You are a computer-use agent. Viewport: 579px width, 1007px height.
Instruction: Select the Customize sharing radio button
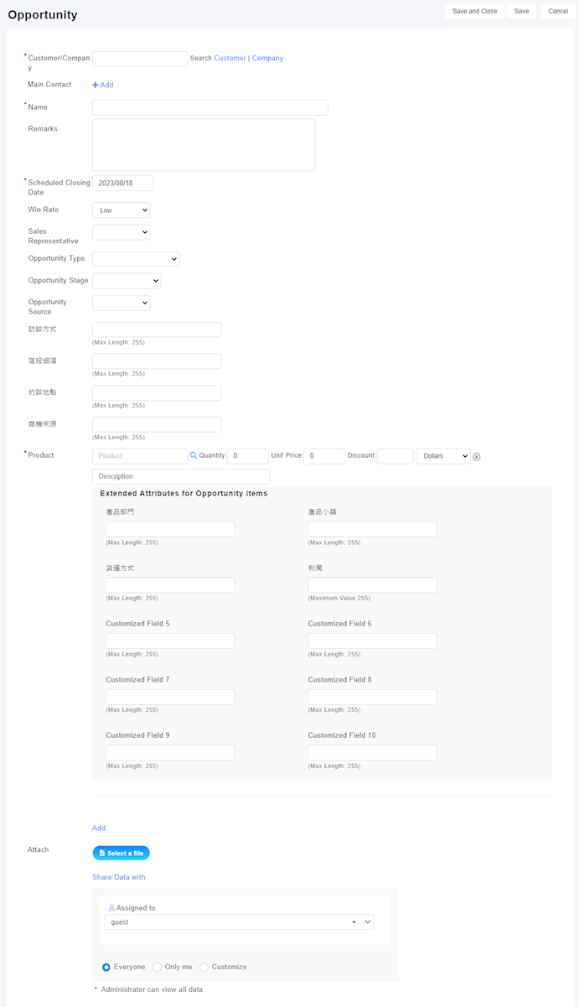tap(204, 967)
